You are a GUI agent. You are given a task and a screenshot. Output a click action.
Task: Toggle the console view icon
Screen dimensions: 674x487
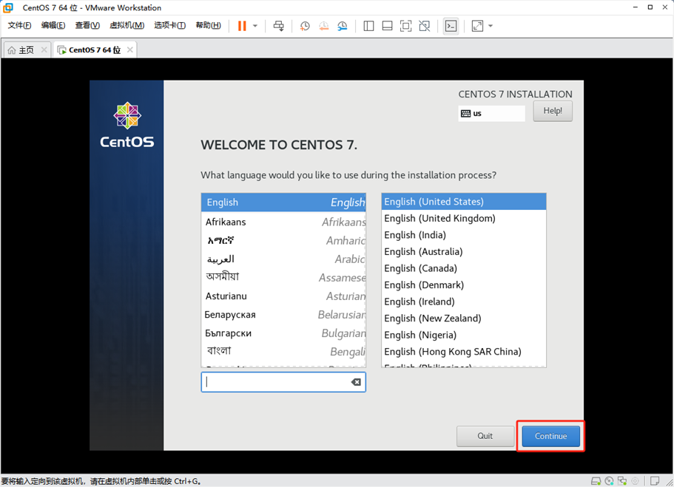451,26
